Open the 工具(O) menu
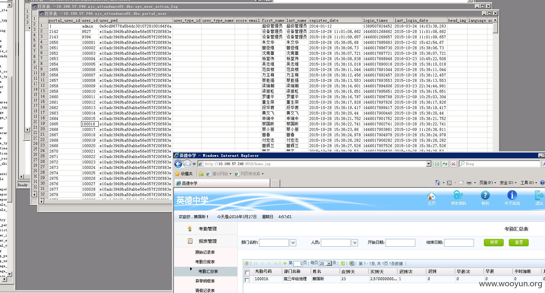 (x=529, y=183)
